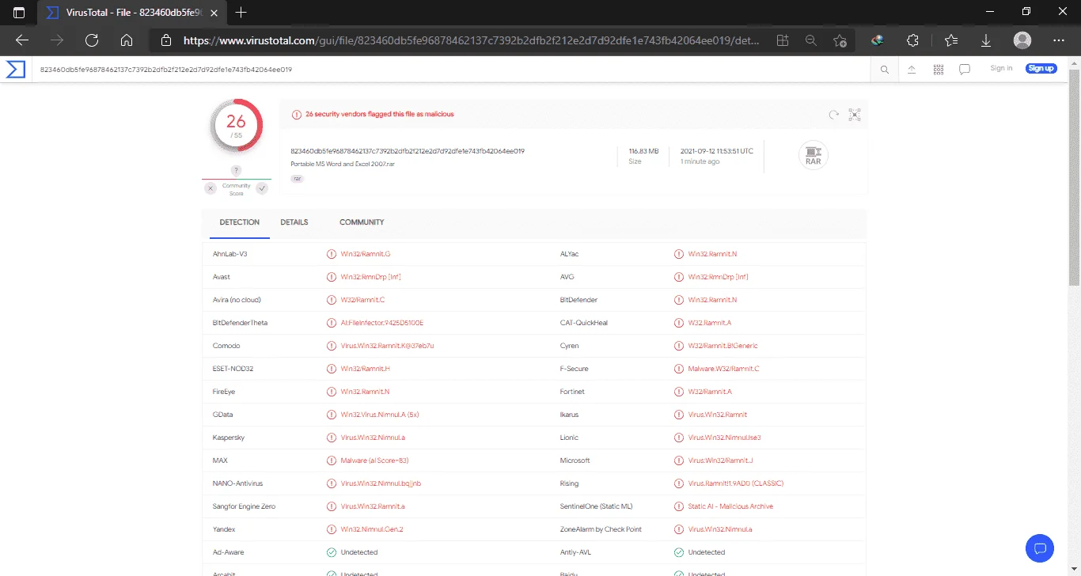Click the 116.83 MB file size value
The image size is (1081, 576).
click(x=644, y=151)
